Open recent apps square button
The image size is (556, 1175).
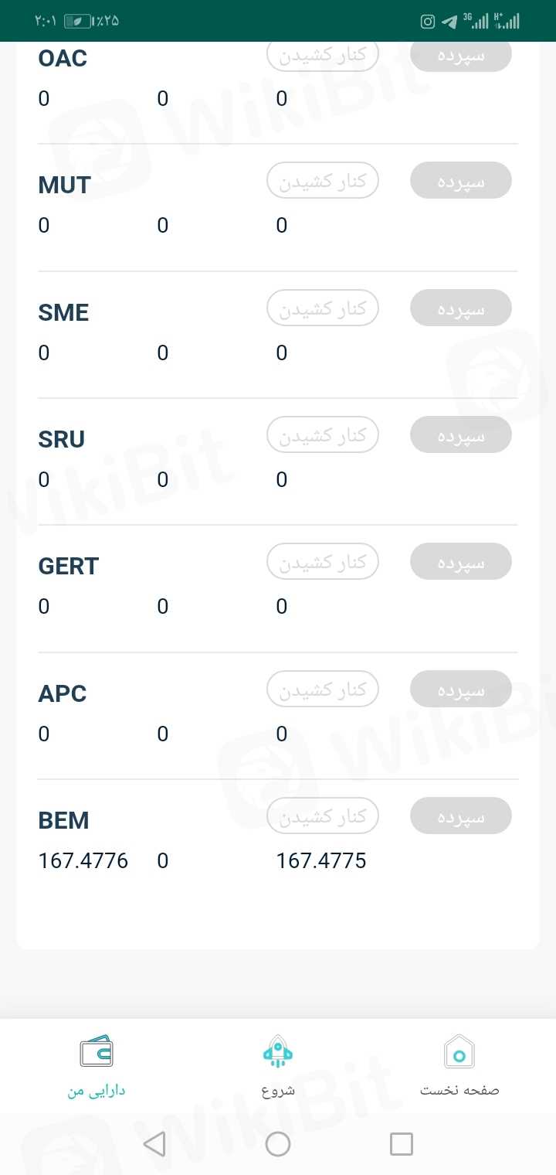(402, 1144)
